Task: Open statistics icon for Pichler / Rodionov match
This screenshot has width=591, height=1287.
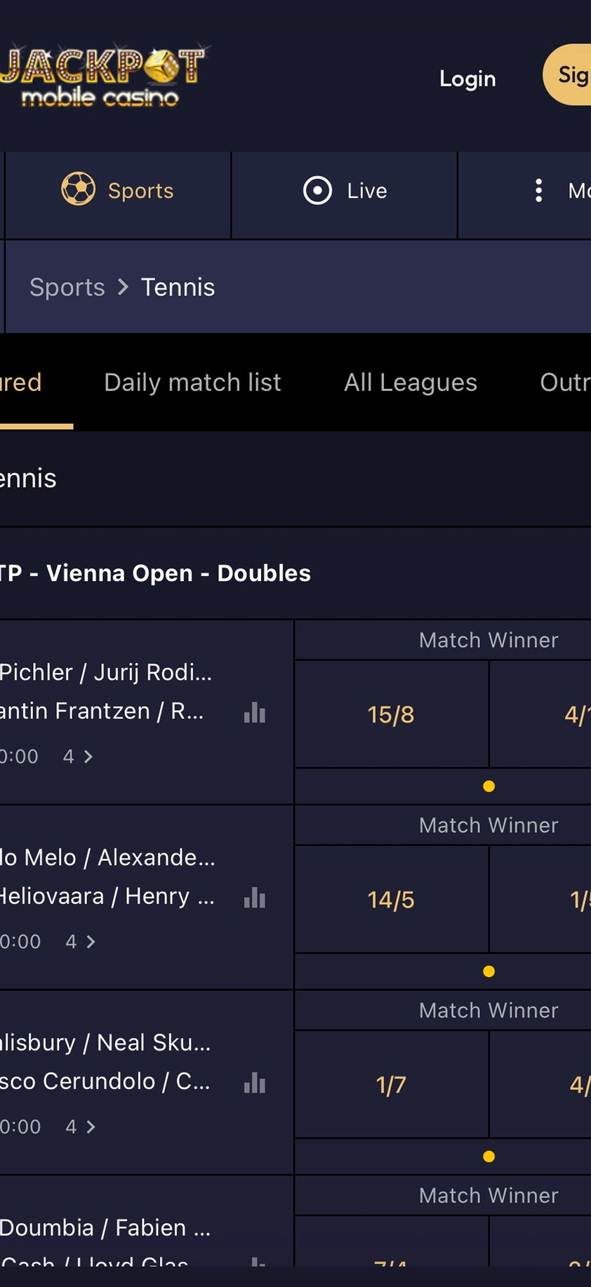Action: click(255, 713)
